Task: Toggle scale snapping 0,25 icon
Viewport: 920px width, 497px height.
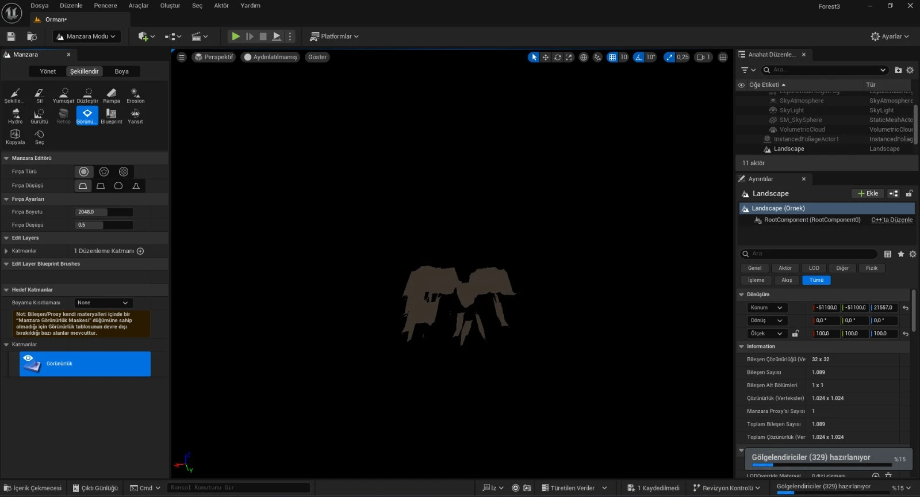Action: coord(669,57)
